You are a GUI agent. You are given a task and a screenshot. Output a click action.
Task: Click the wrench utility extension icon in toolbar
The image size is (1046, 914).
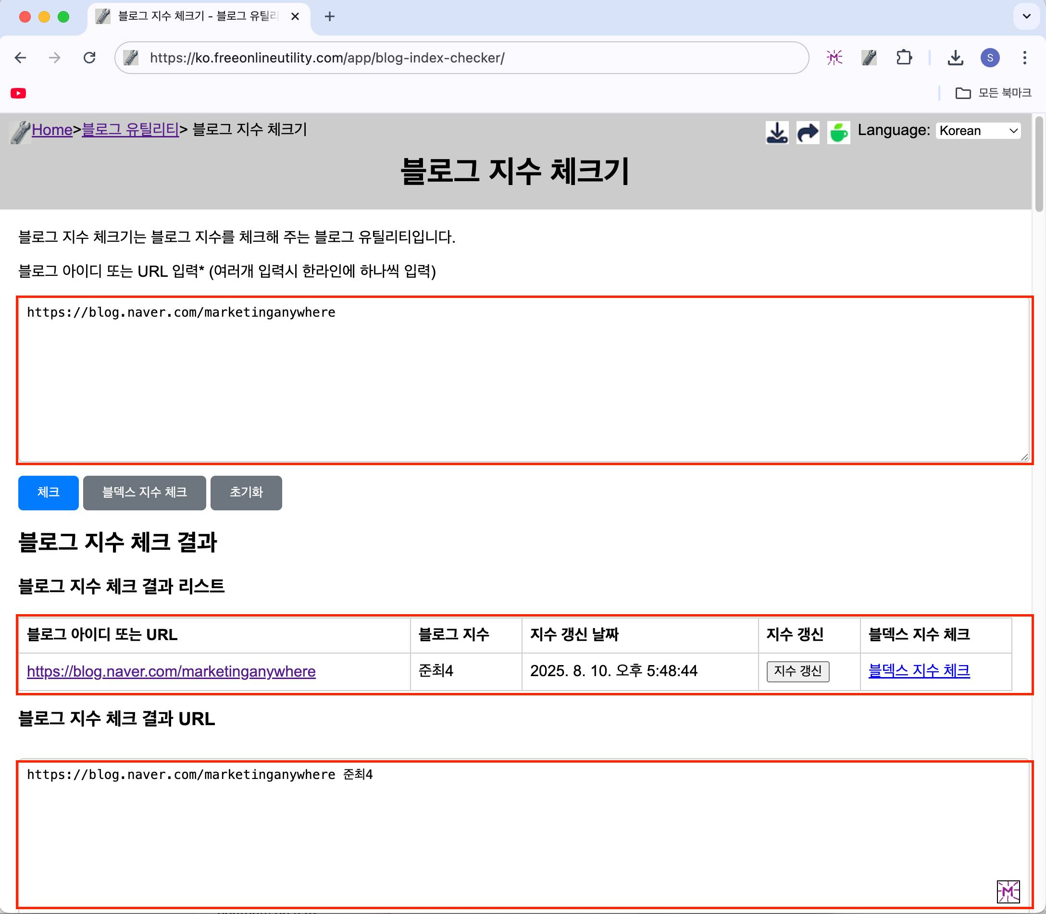(x=869, y=58)
